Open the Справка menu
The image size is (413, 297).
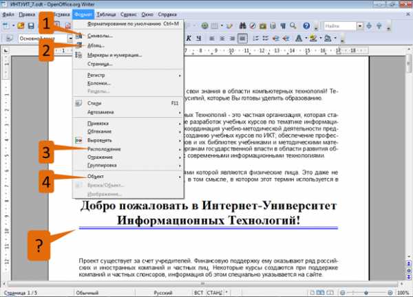pos(167,14)
